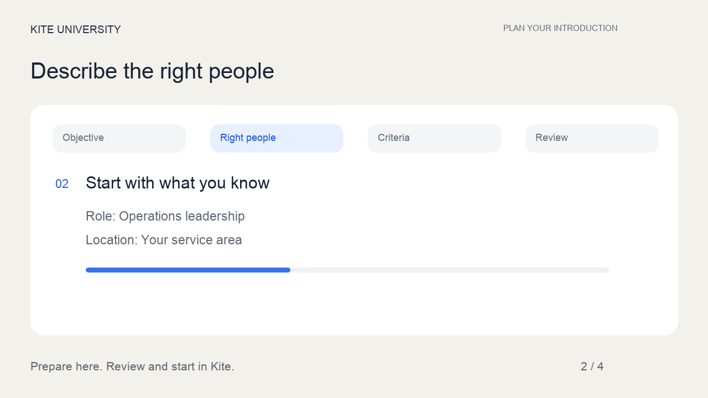The height and width of the screenshot is (398, 708).
Task: Click the step number 02
Action: [x=62, y=184]
